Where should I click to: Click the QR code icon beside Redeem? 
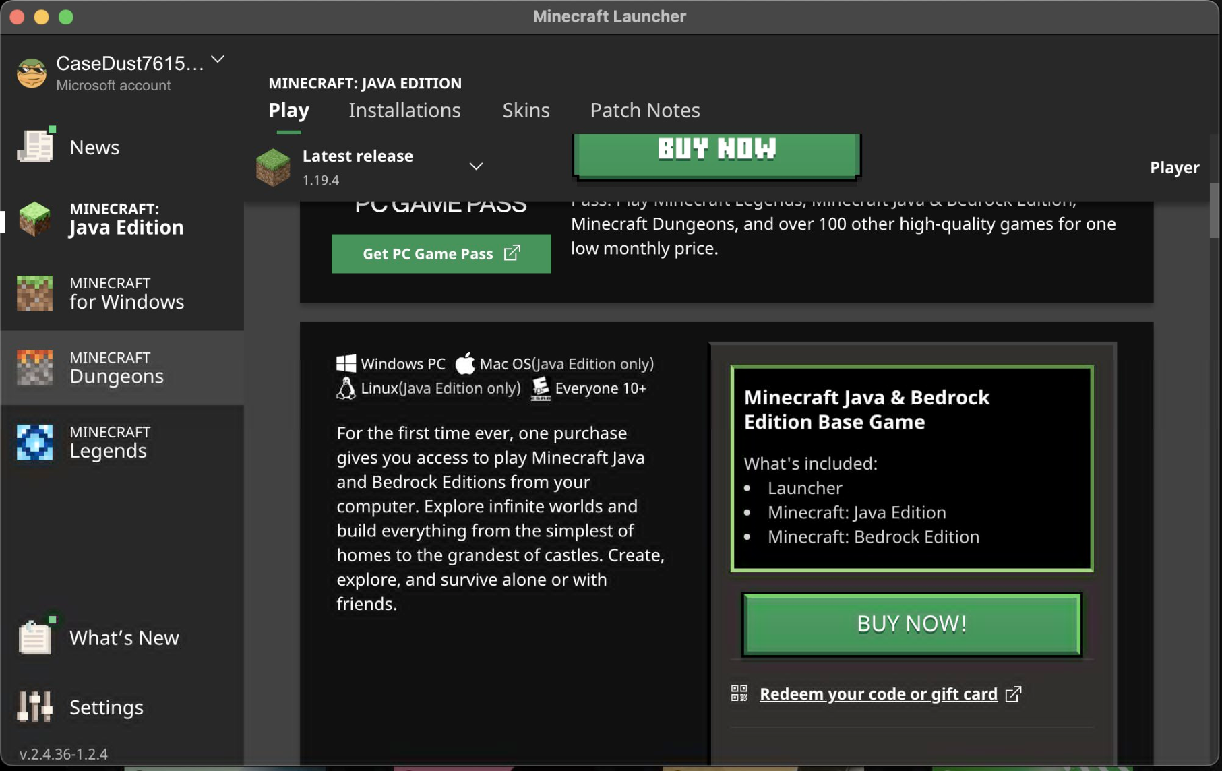pos(739,693)
